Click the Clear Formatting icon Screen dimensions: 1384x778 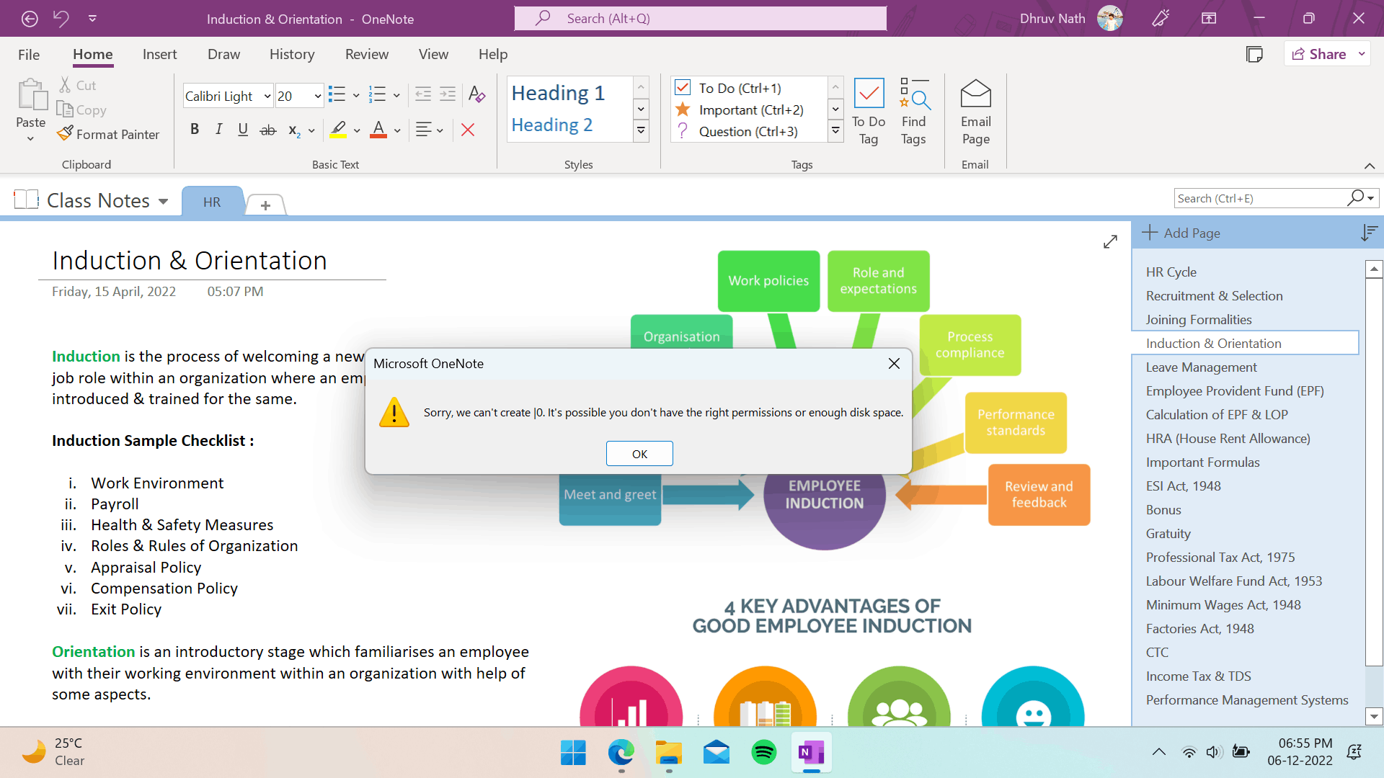[476, 94]
